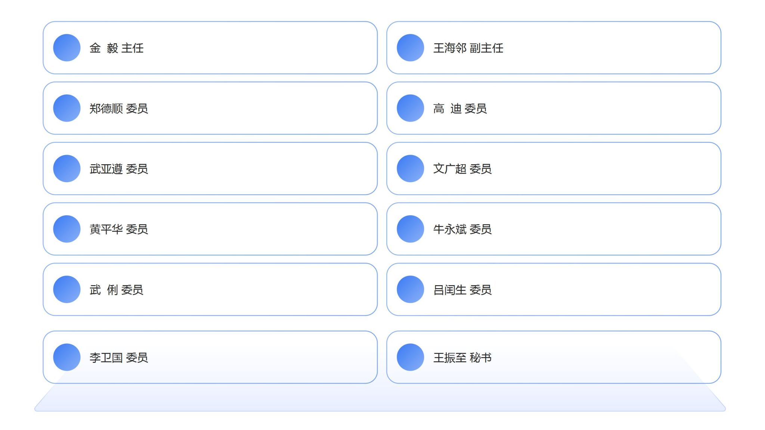Click the blue circle beside 金 毅 主任
Viewport: 765px width, 430px height.
coord(67,48)
